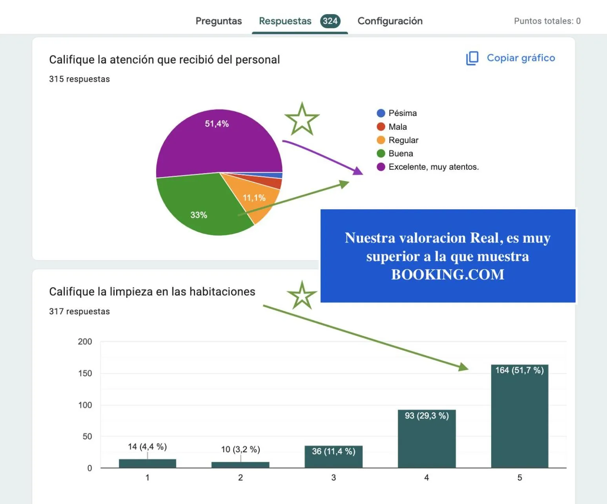Switch to the Preguntas tab
607x504 pixels.
(219, 21)
